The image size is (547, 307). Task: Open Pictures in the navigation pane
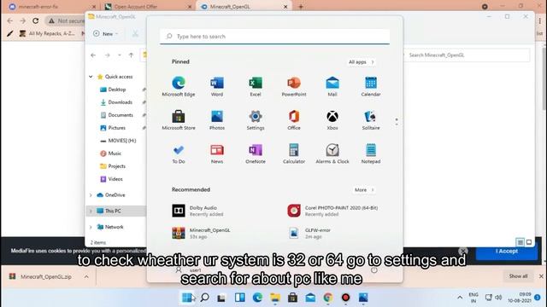116,128
